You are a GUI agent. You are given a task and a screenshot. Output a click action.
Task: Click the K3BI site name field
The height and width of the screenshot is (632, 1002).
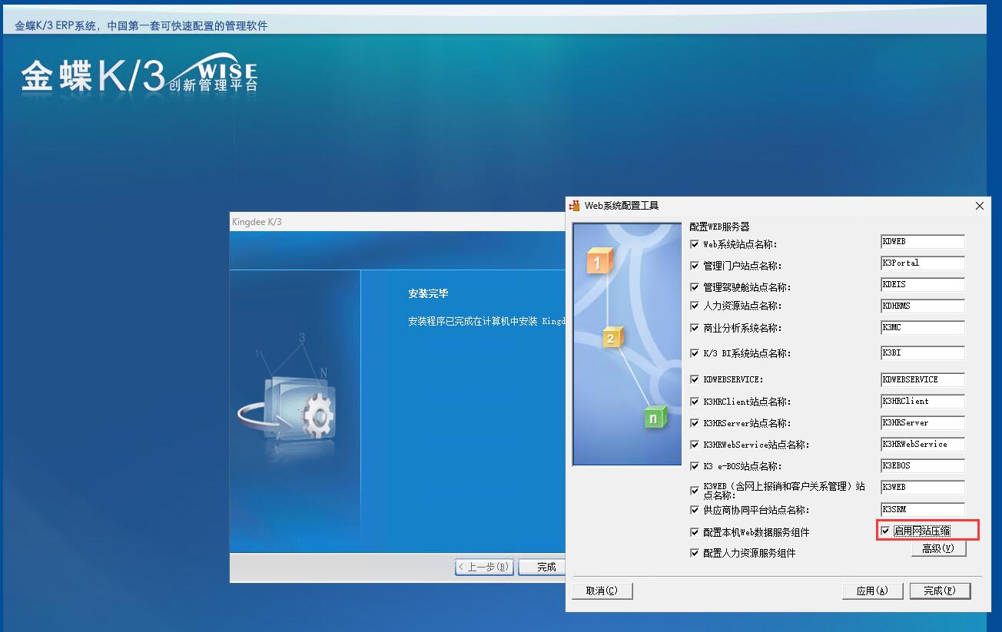click(922, 353)
